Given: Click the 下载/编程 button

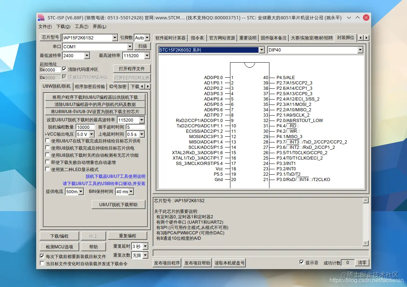Looking at the screenshot, I should [59, 236].
